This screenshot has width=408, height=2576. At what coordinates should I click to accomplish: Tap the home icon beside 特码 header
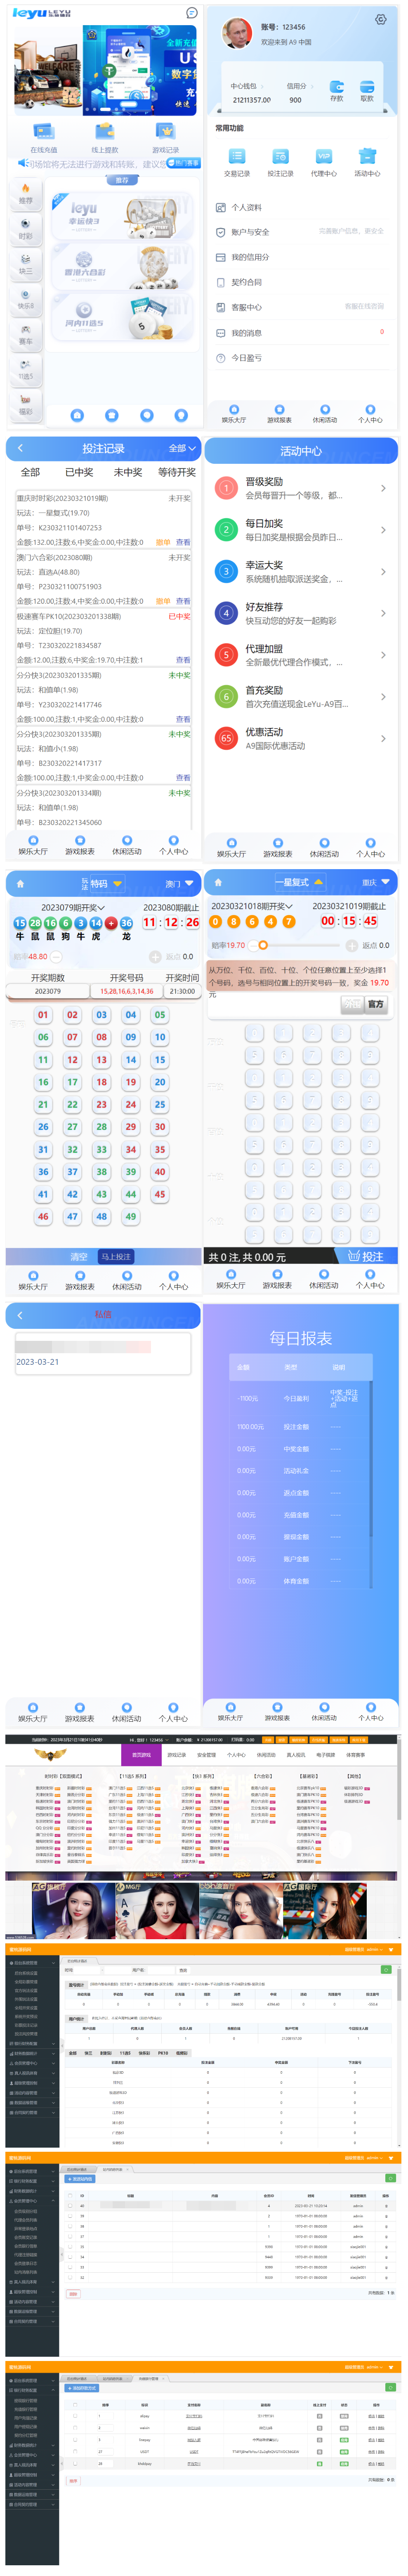tap(20, 883)
